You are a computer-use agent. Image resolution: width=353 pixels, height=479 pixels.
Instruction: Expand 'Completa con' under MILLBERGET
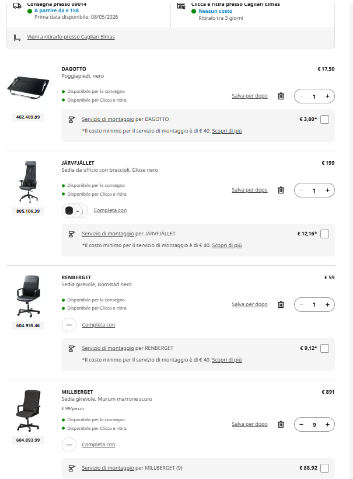pos(98,445)
